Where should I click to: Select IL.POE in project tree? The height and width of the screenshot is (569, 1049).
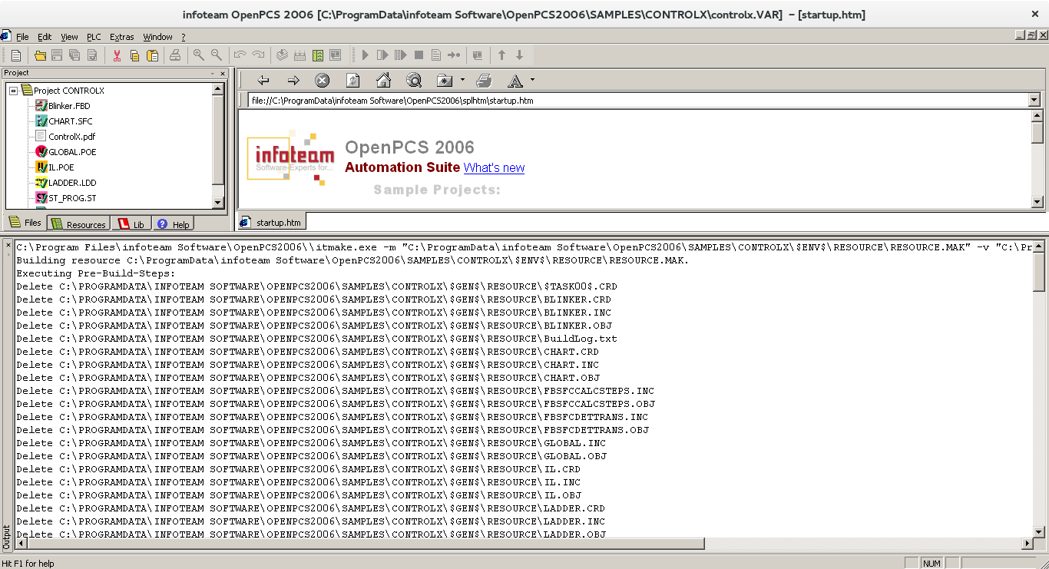pos(61,167)
